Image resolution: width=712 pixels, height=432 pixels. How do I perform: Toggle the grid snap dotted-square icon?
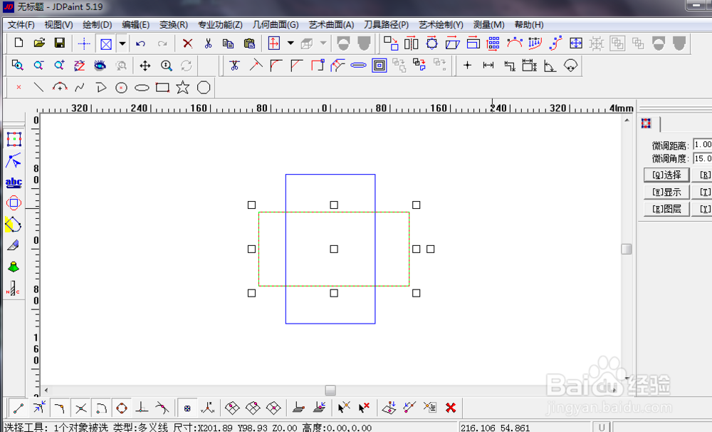click(187, 408)
